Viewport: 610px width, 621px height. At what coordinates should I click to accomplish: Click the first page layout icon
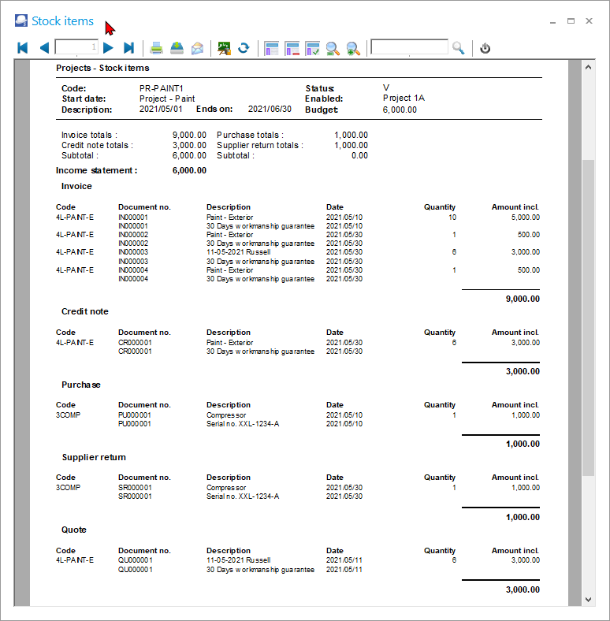[272, 48]
